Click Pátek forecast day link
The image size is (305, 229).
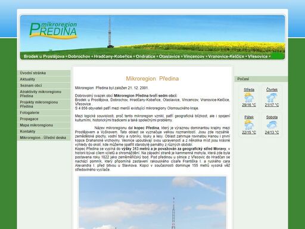coord(249,117)
